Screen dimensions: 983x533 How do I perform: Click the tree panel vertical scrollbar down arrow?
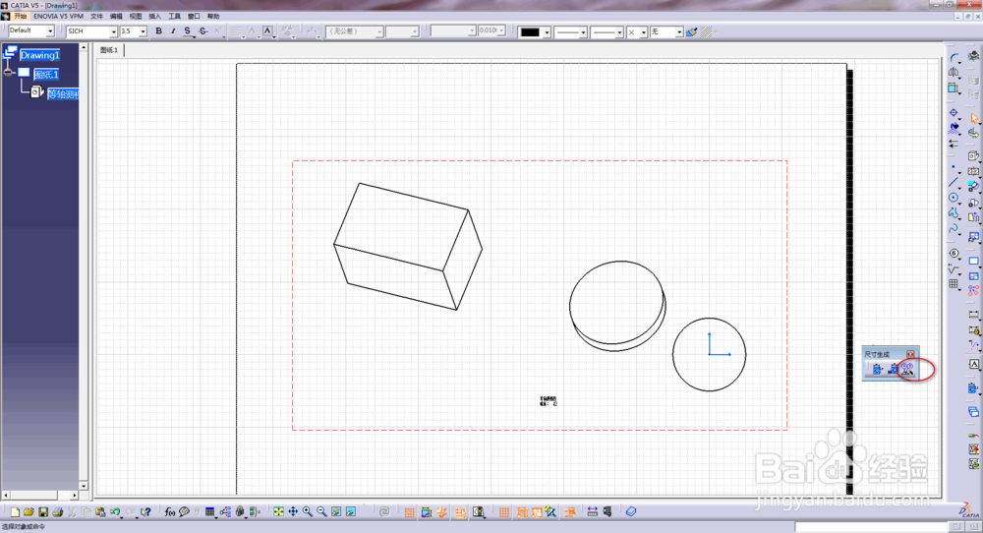pyautogui.click(x=84, y=486)
